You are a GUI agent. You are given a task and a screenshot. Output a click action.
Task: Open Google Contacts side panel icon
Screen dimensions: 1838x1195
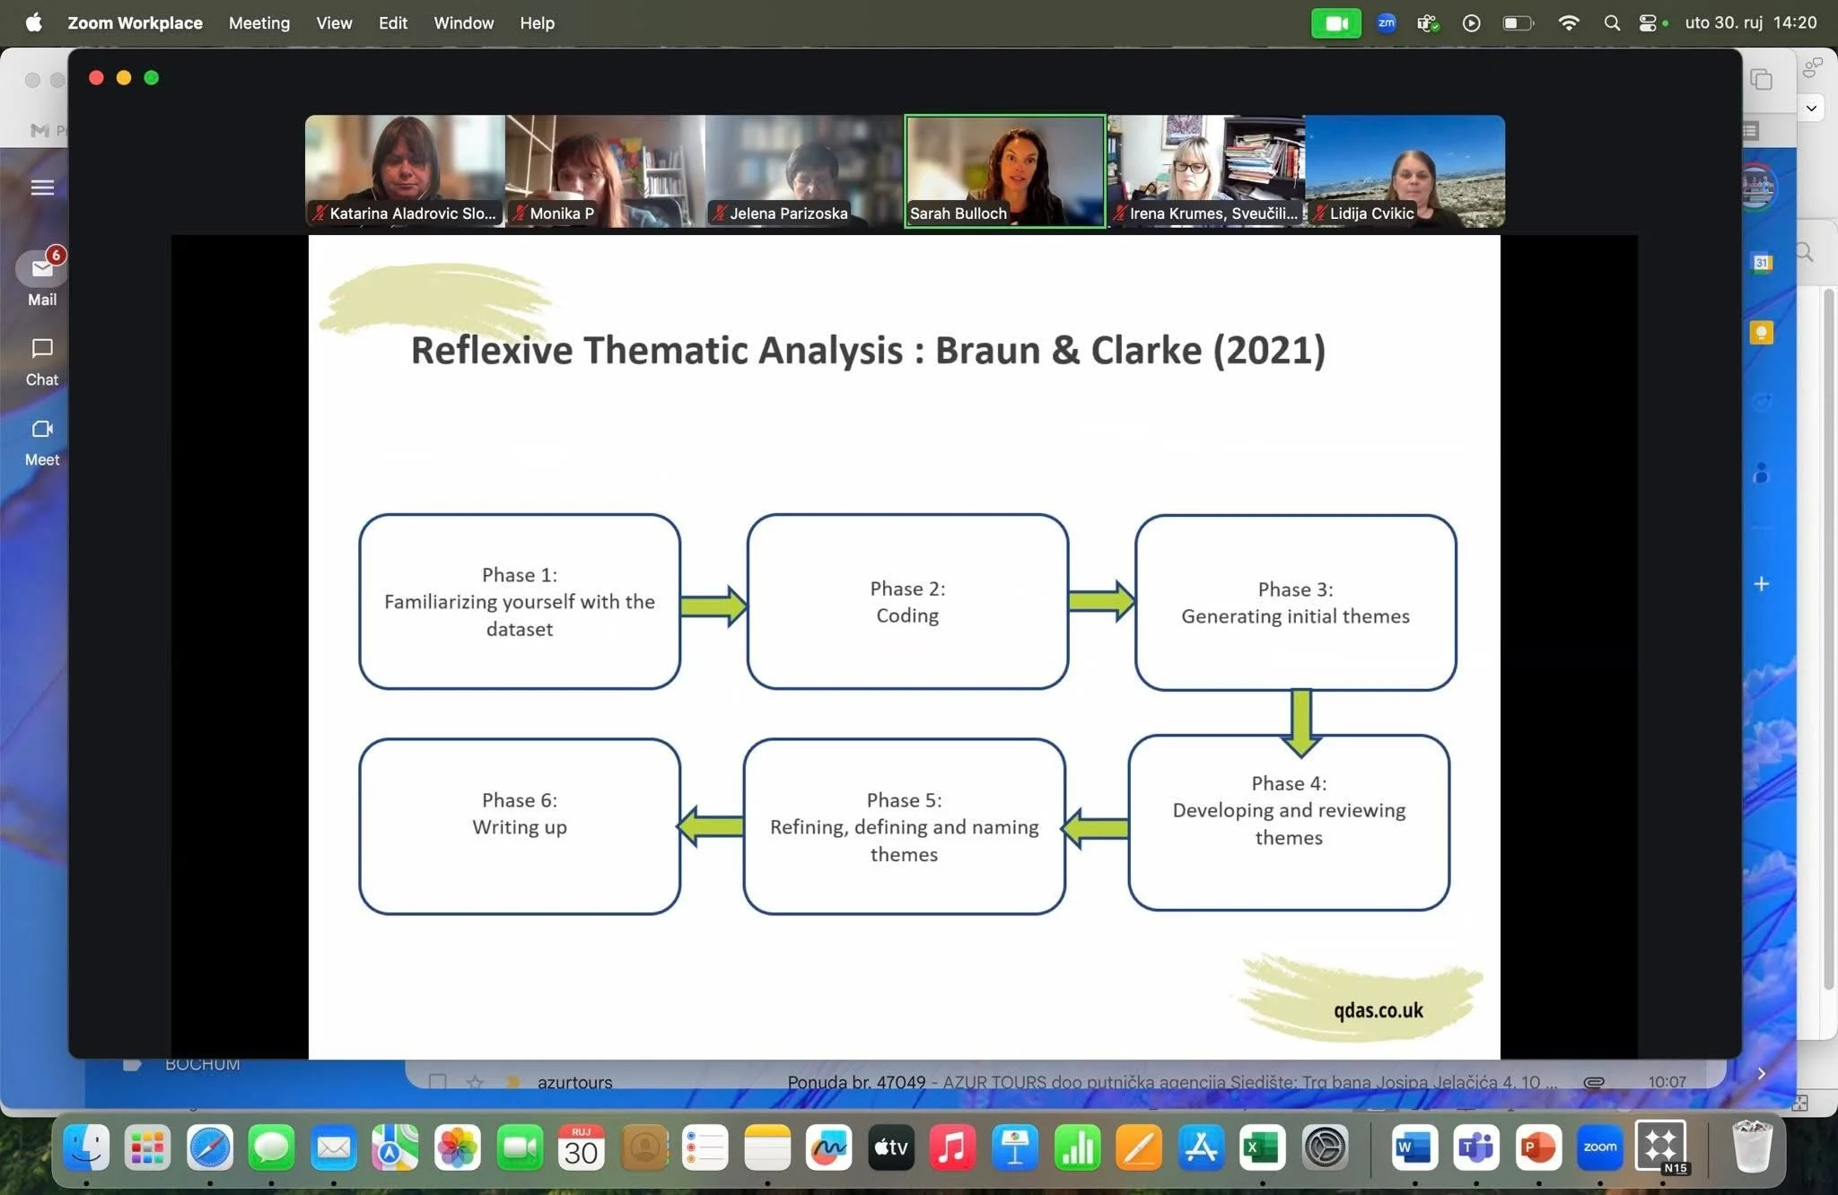pos(1761,473)
